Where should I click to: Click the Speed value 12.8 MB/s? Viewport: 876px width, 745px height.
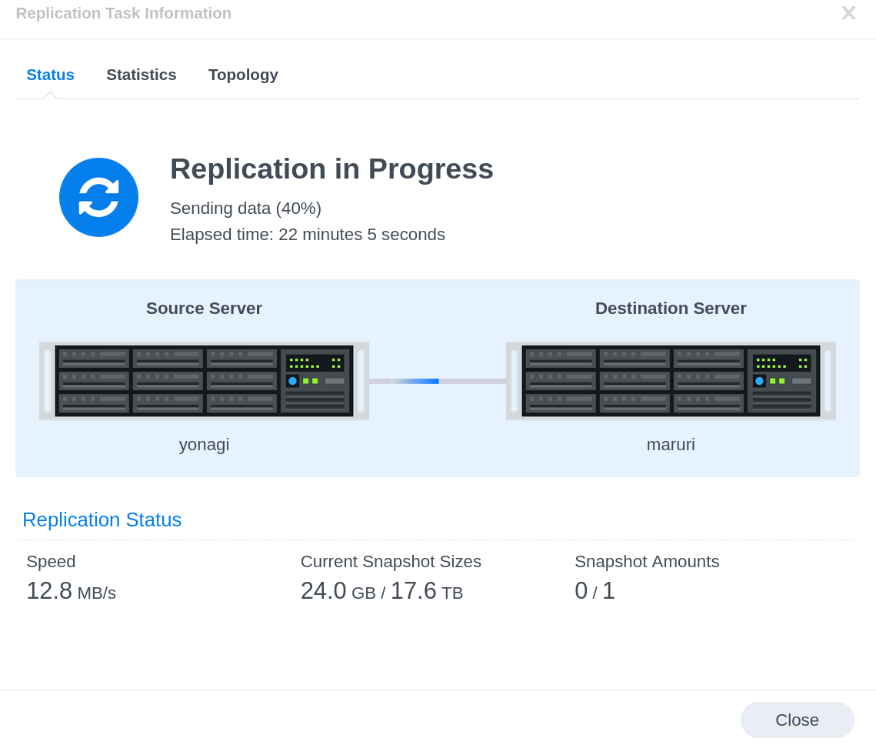click(x=71, y=590)
